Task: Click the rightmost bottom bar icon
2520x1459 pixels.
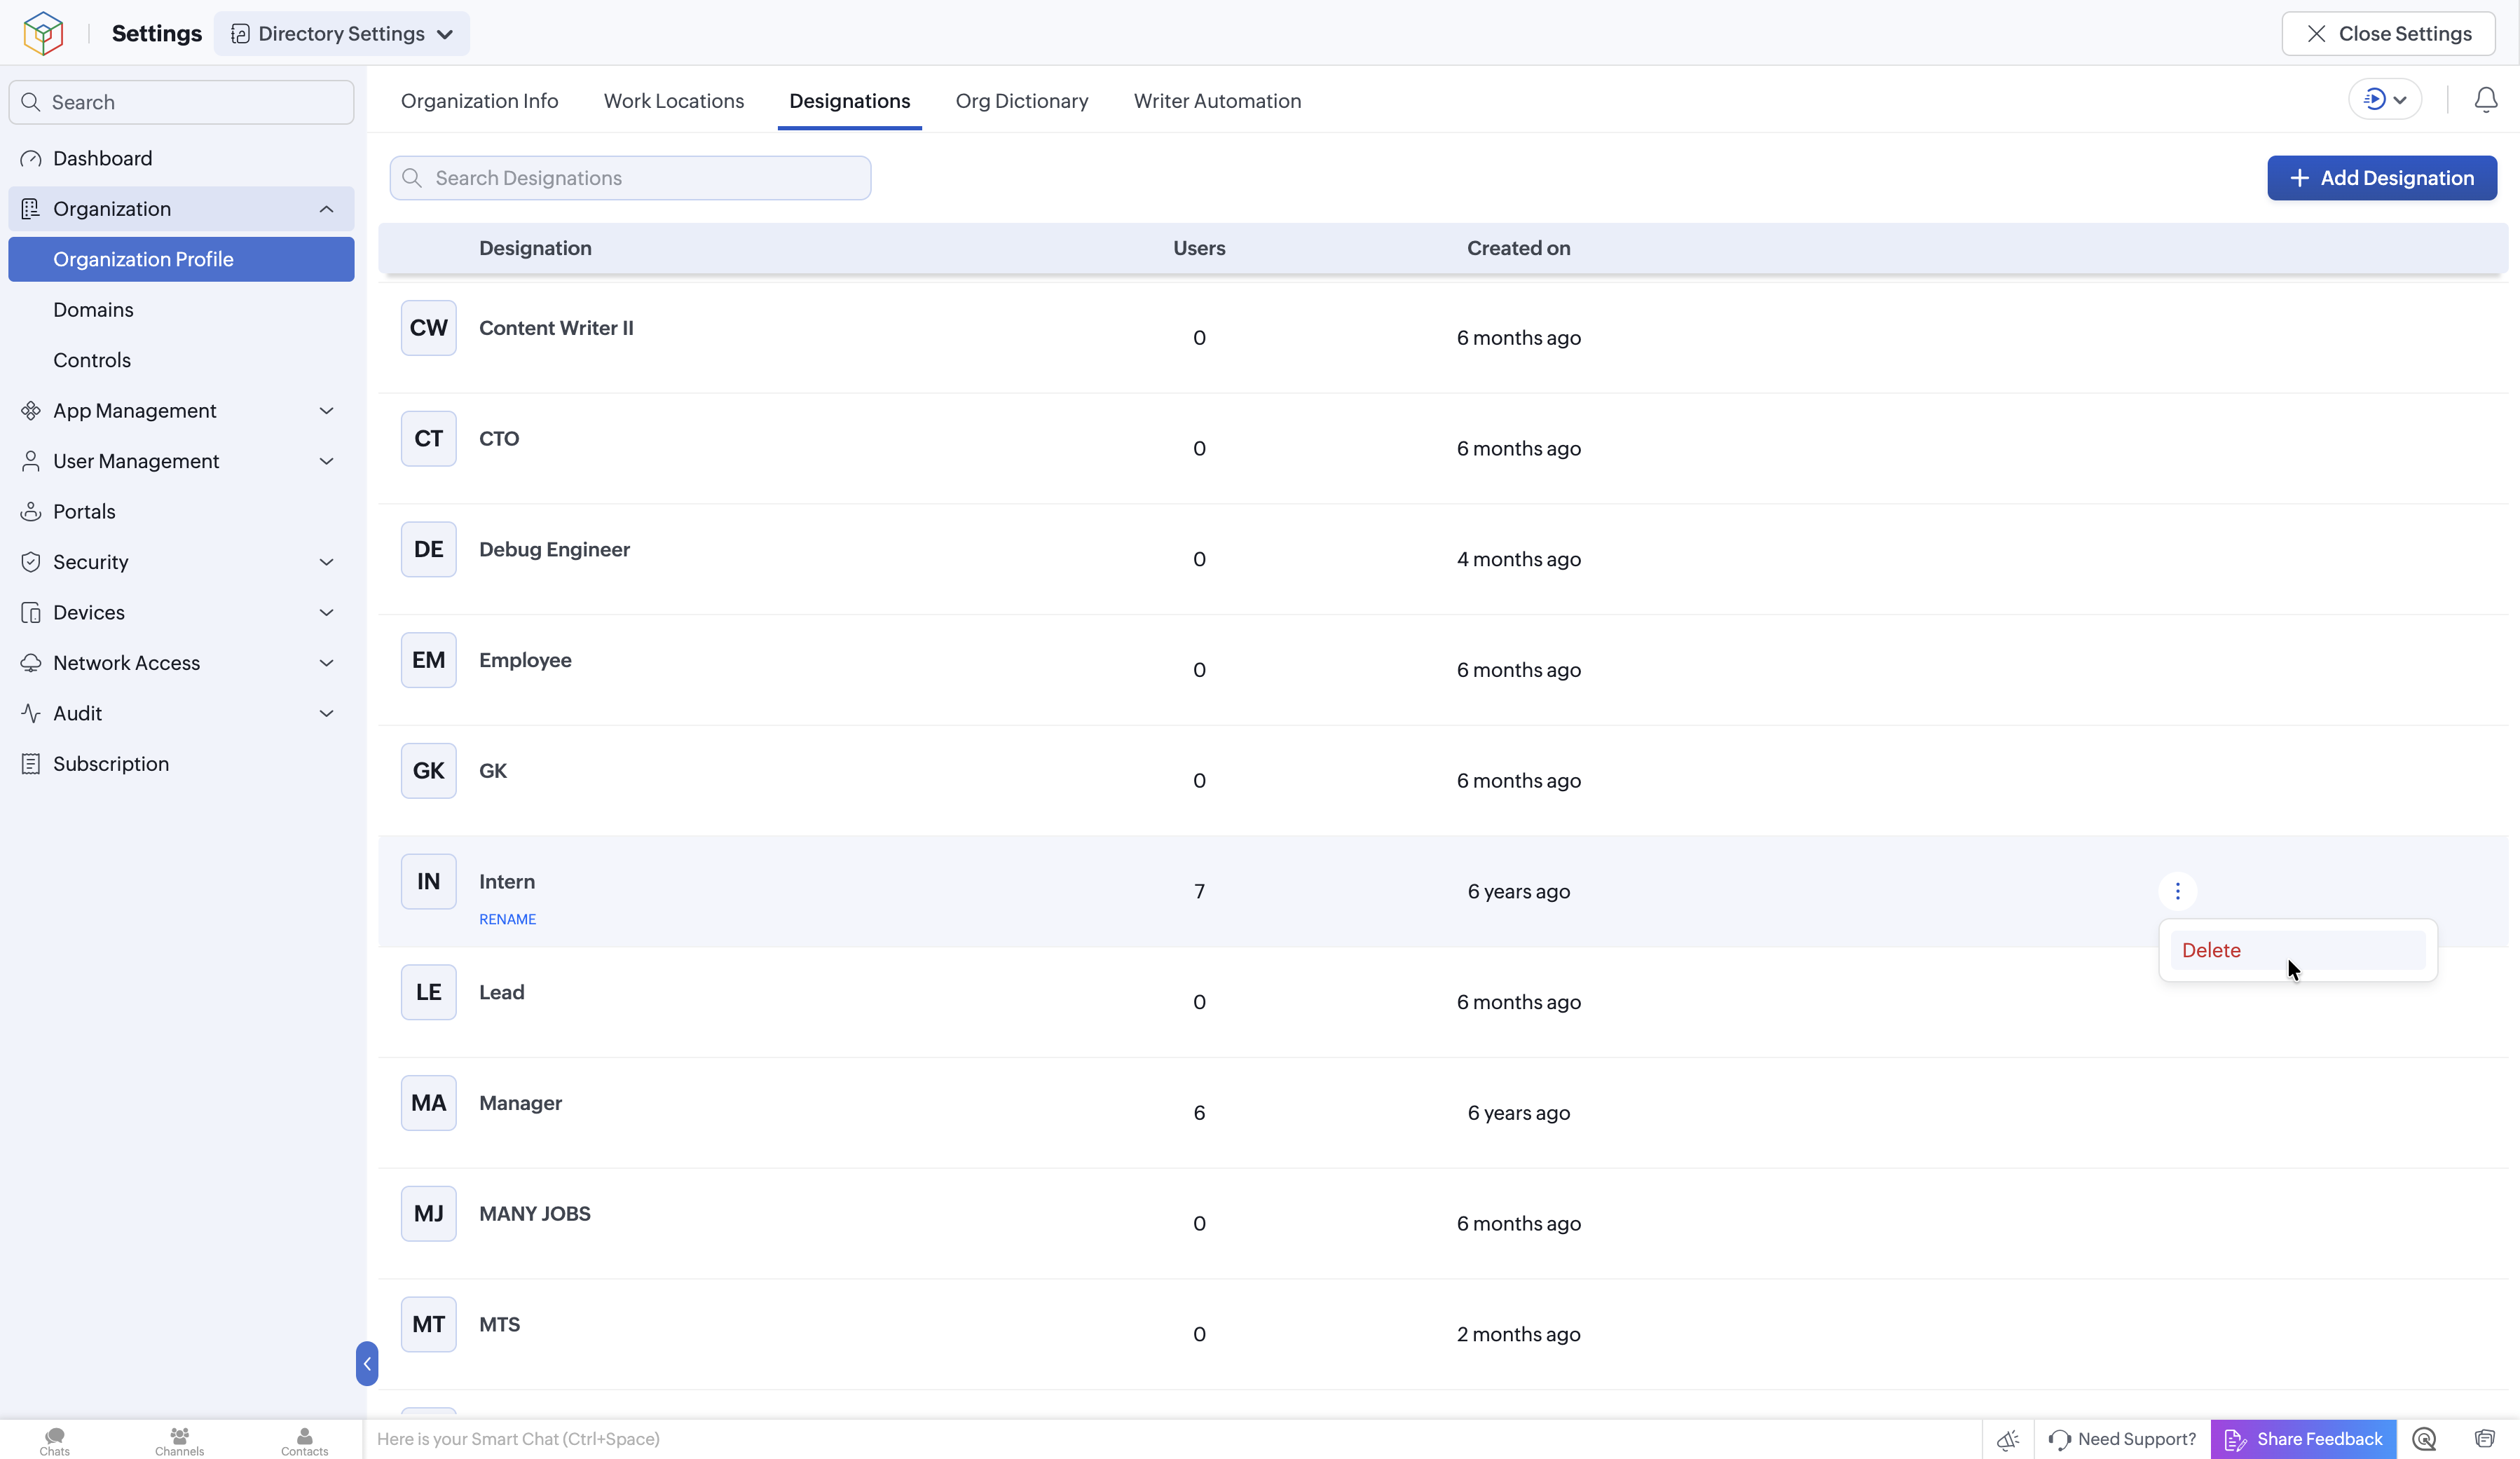Action: click(2484, 1439)
